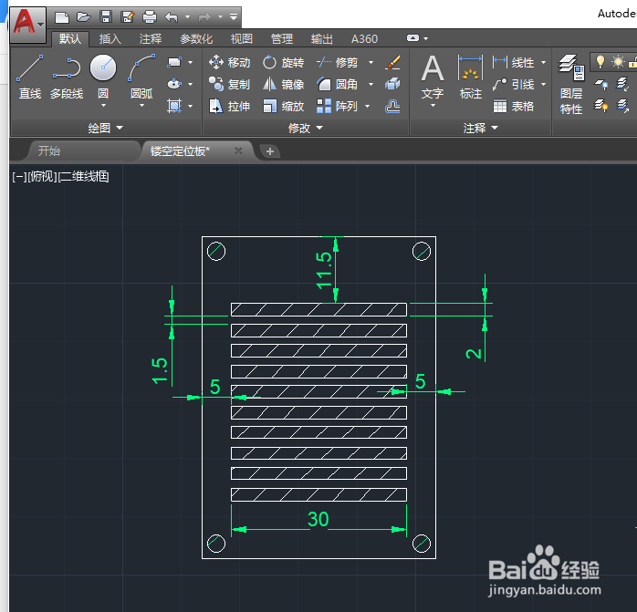Add a new drawing tab with plus

coord(270,151)
